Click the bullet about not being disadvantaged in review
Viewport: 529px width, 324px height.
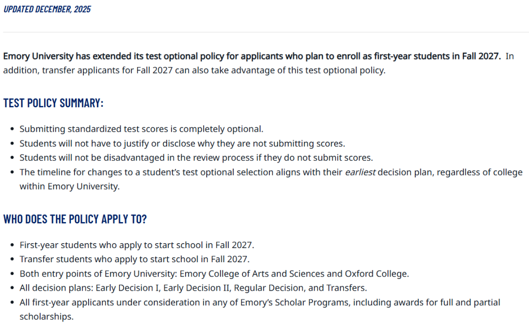coord(196,158)
